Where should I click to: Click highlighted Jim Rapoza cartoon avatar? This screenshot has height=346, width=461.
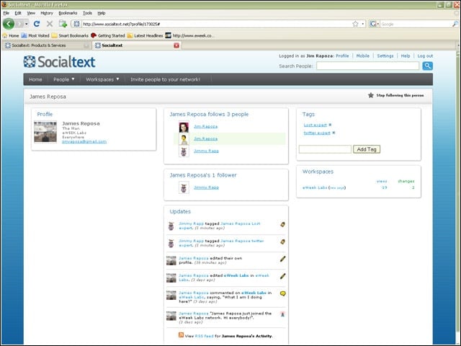click(x=184, y=139)
